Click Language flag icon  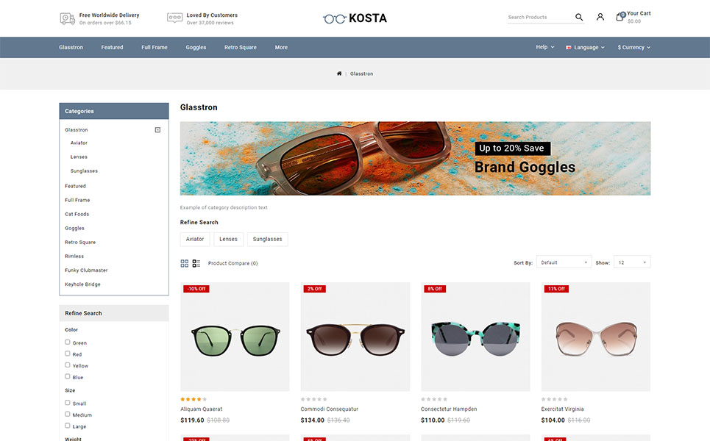(568, 48)
